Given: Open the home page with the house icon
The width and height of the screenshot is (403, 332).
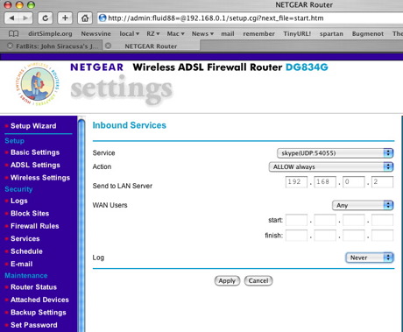Looking at the screenshot, I should tap(85, 18).
